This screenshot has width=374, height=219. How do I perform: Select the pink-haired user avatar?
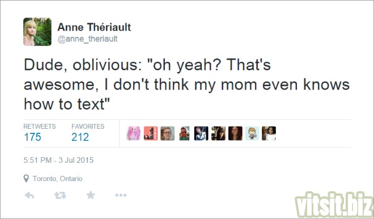pos(134,133)
